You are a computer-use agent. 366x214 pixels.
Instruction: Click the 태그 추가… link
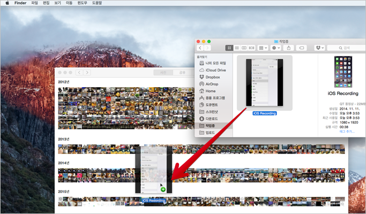click(x=347, y=132)
